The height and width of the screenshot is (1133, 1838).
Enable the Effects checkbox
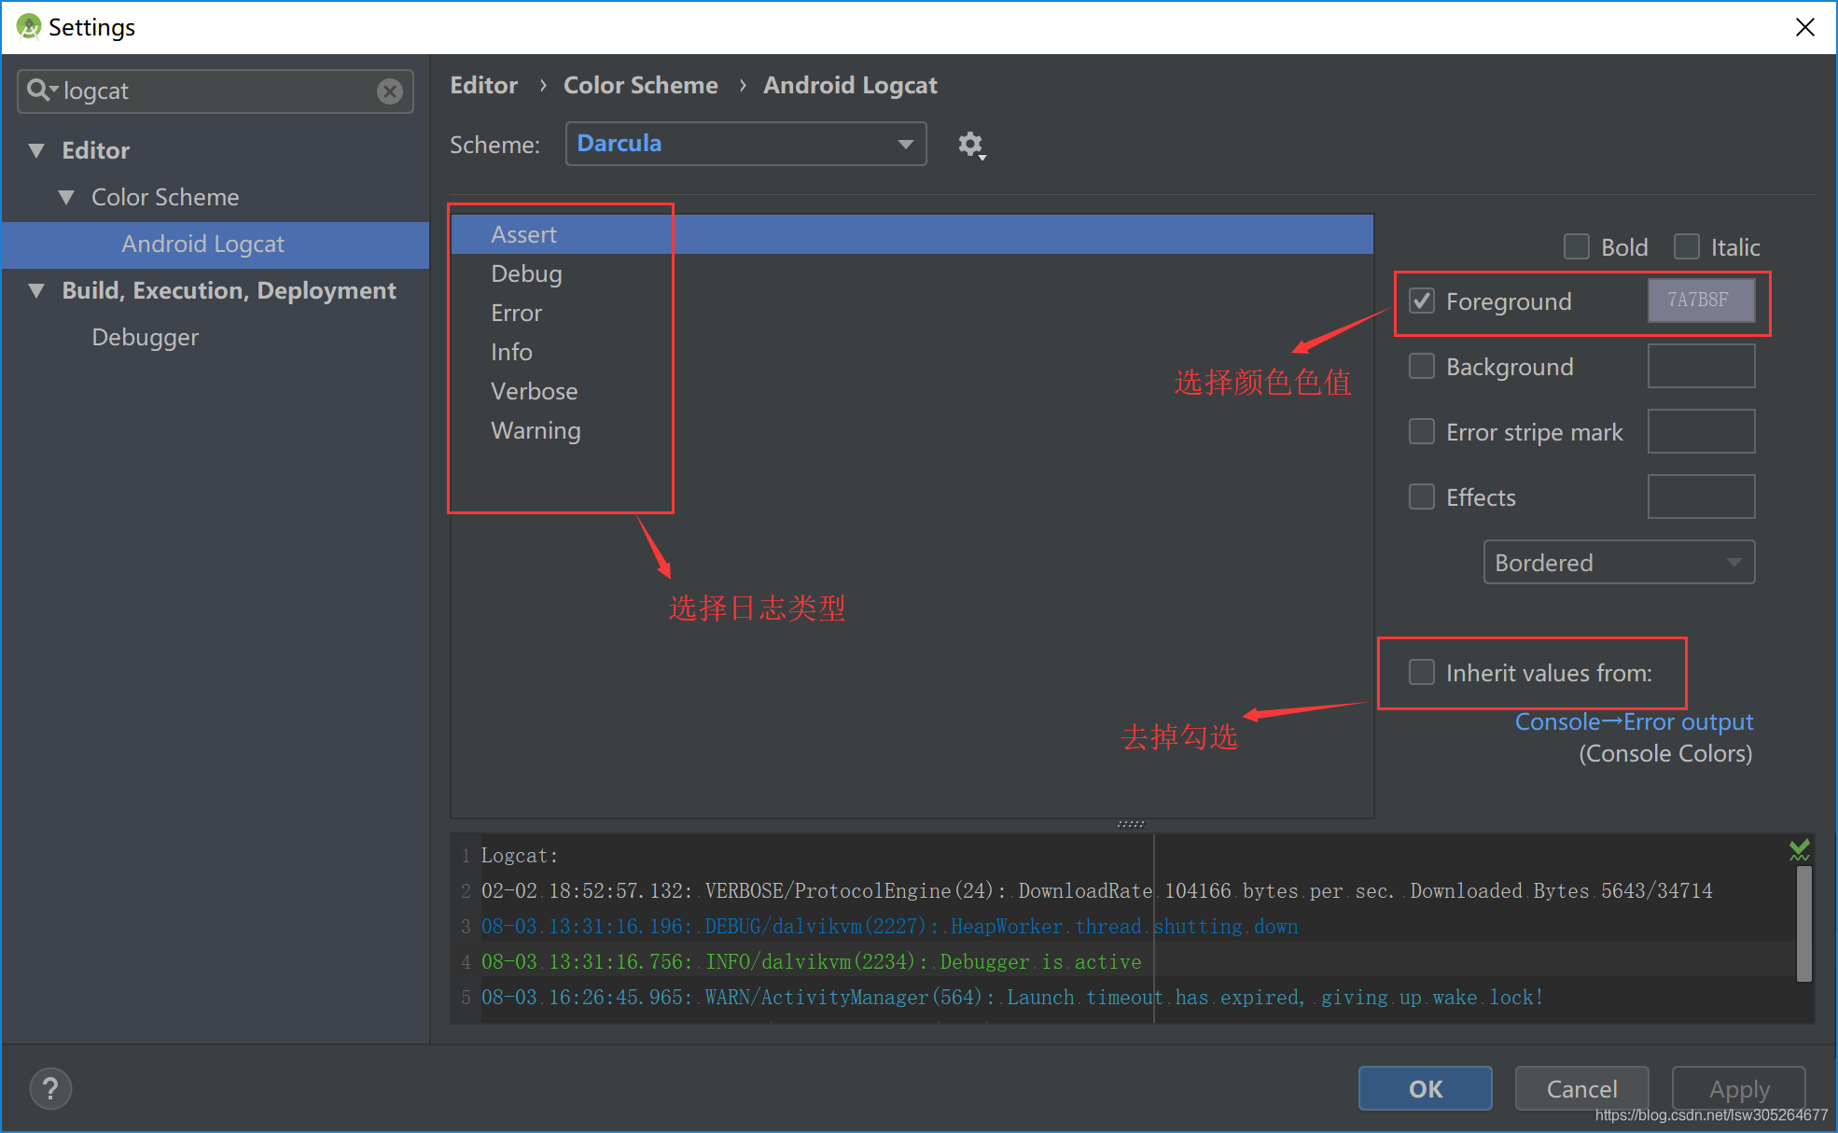[1422, 497]
